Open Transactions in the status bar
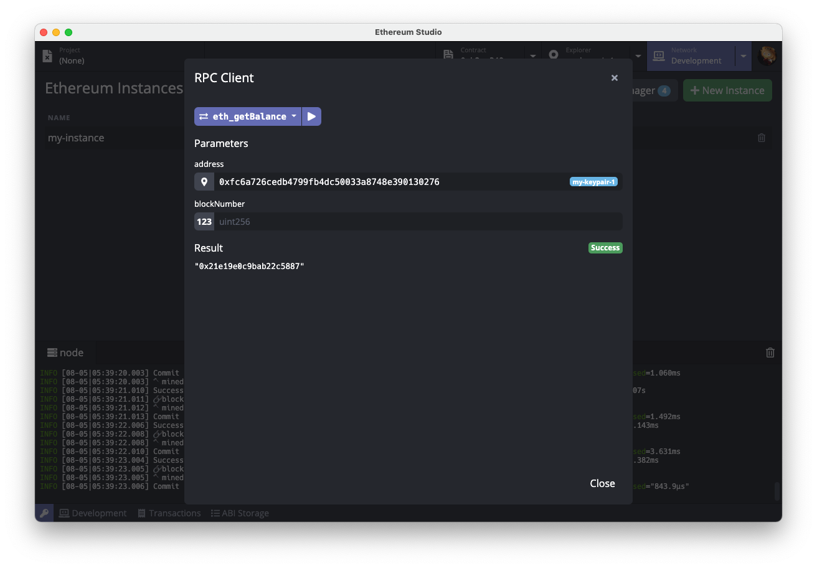 pyautogui.click(x=169, y=513)
